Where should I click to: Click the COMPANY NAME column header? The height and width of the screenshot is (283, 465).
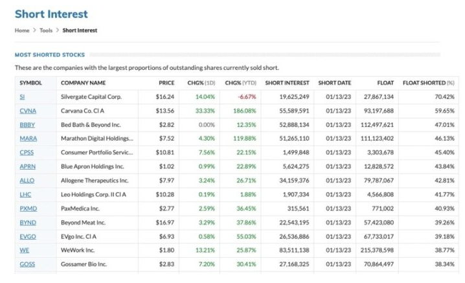83,83
